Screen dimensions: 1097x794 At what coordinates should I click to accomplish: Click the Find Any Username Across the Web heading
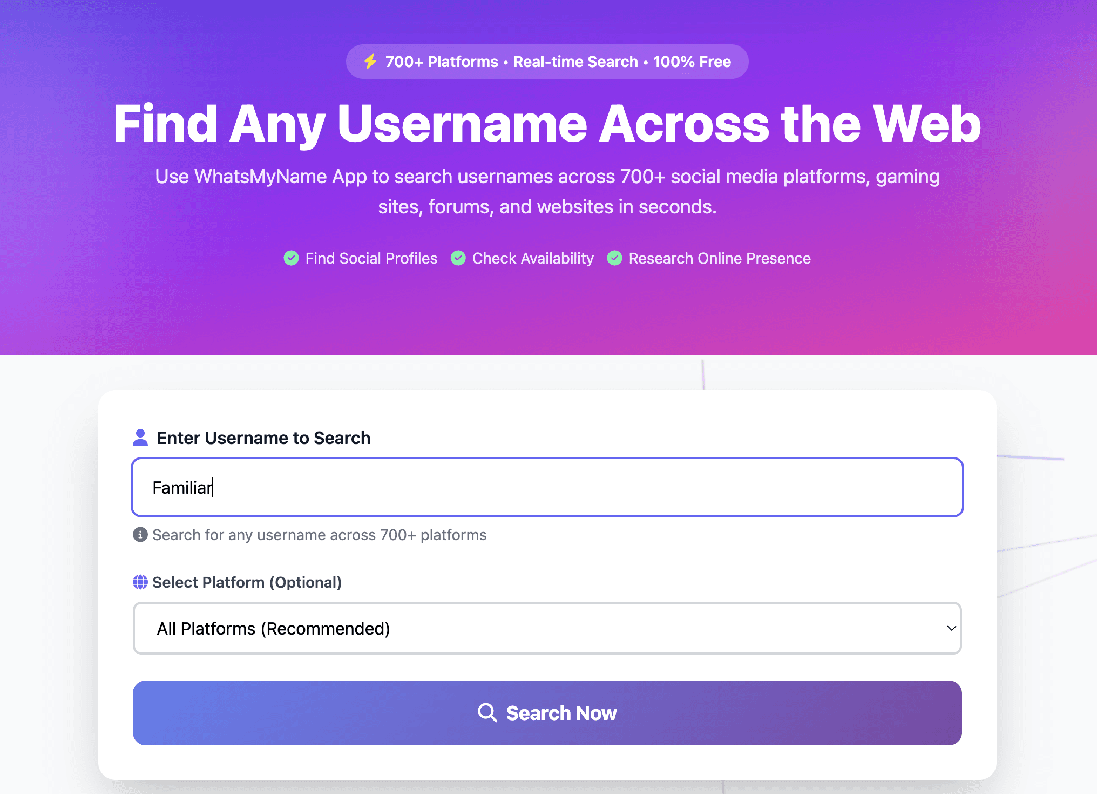(x=547, y=124)
